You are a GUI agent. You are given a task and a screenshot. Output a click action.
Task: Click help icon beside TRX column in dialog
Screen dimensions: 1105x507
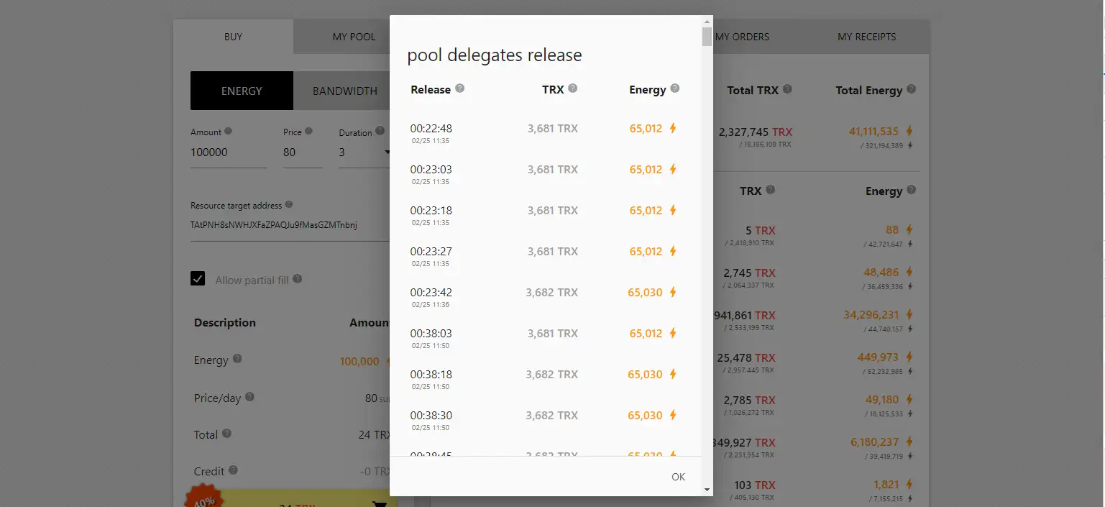(x=573, y=88)
